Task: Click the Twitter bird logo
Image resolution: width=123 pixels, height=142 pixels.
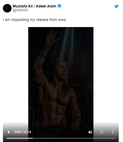Action: tap(116, 6)
